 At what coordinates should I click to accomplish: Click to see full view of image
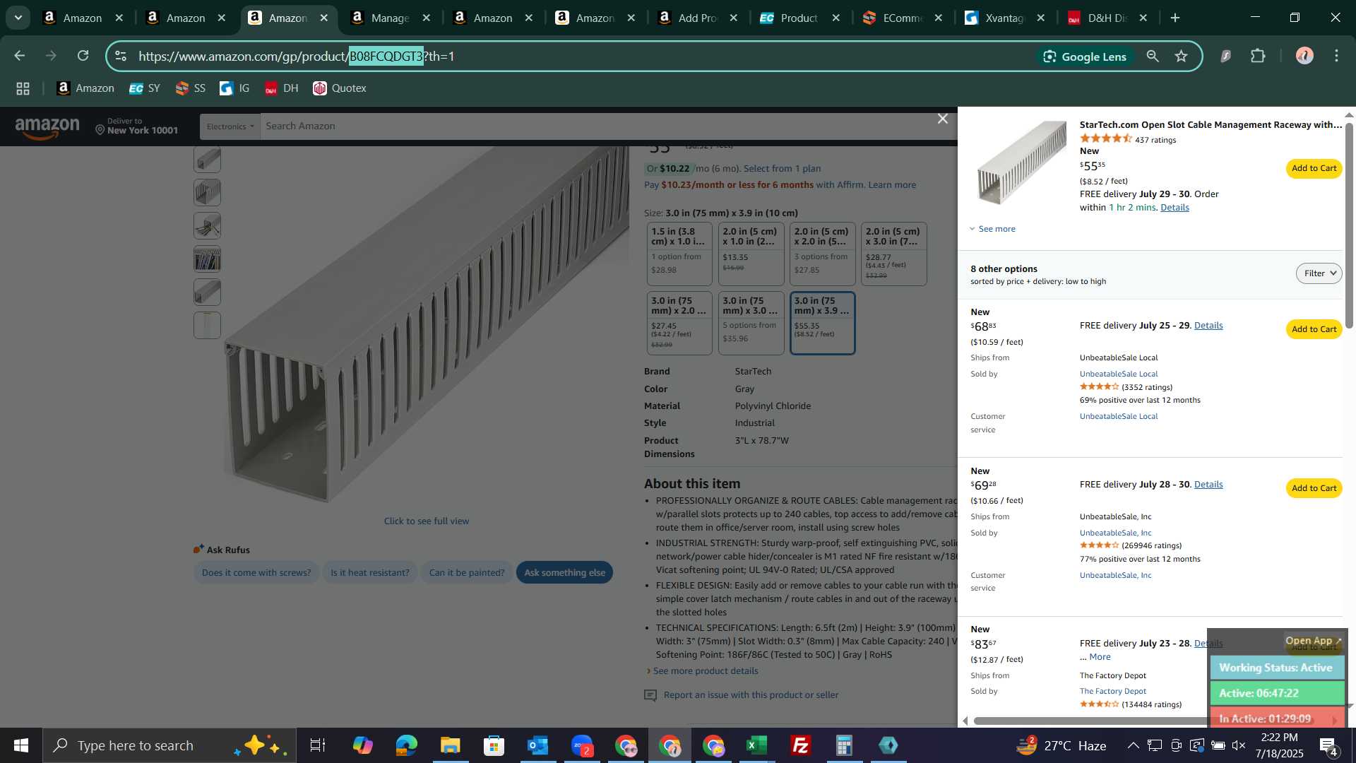(x=427, y=521)
